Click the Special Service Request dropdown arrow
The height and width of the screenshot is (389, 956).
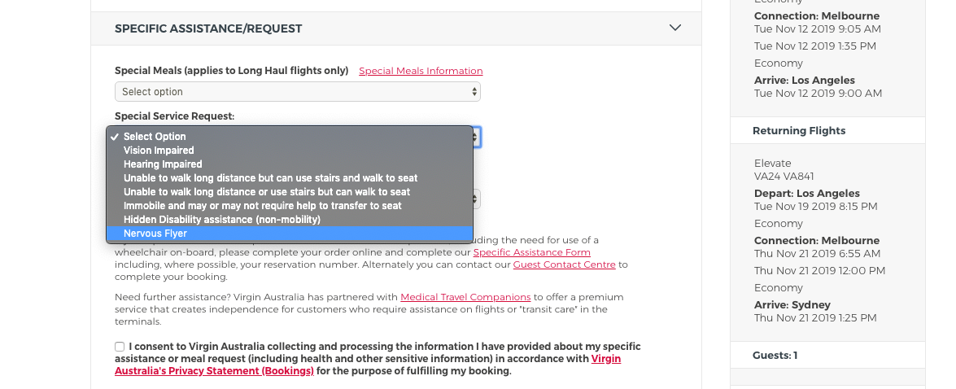pos(475,137)
